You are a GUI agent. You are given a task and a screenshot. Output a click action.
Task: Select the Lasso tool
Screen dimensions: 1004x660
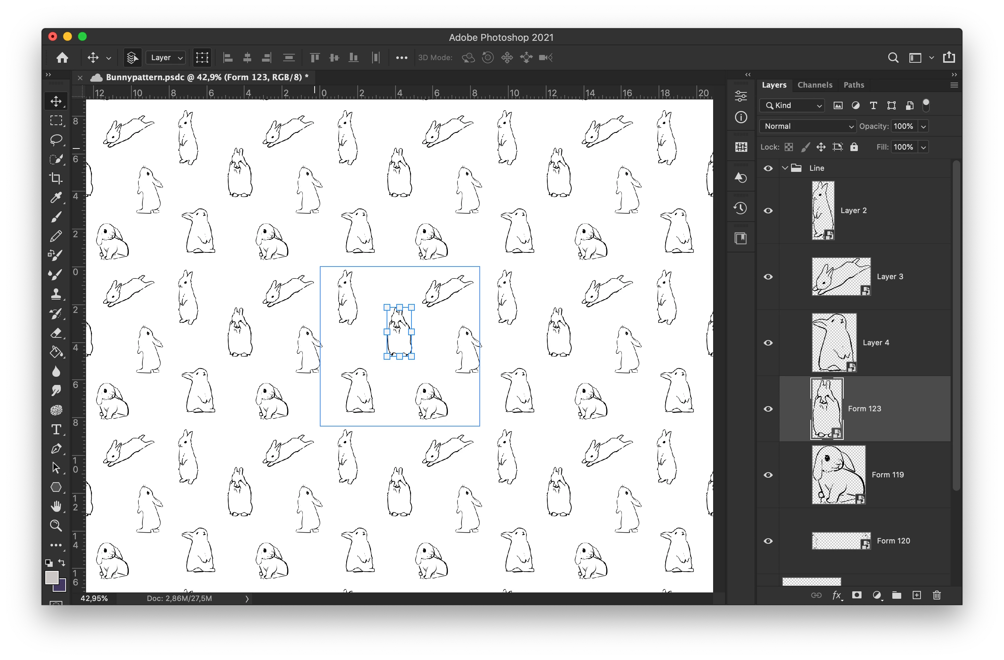click(x=56, y=139)
